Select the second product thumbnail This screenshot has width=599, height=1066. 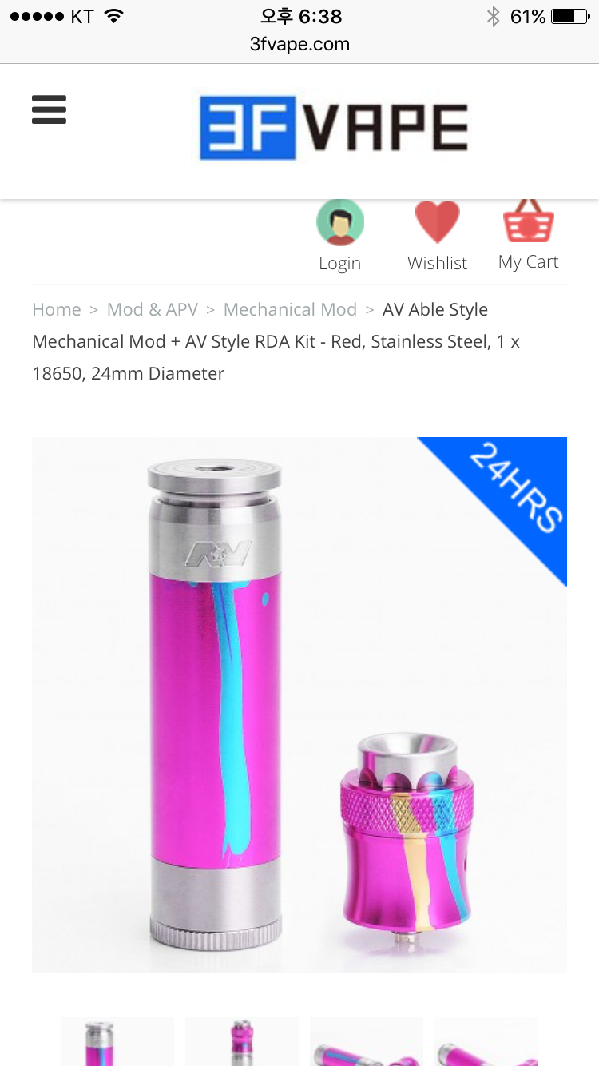pos(242,1041)
